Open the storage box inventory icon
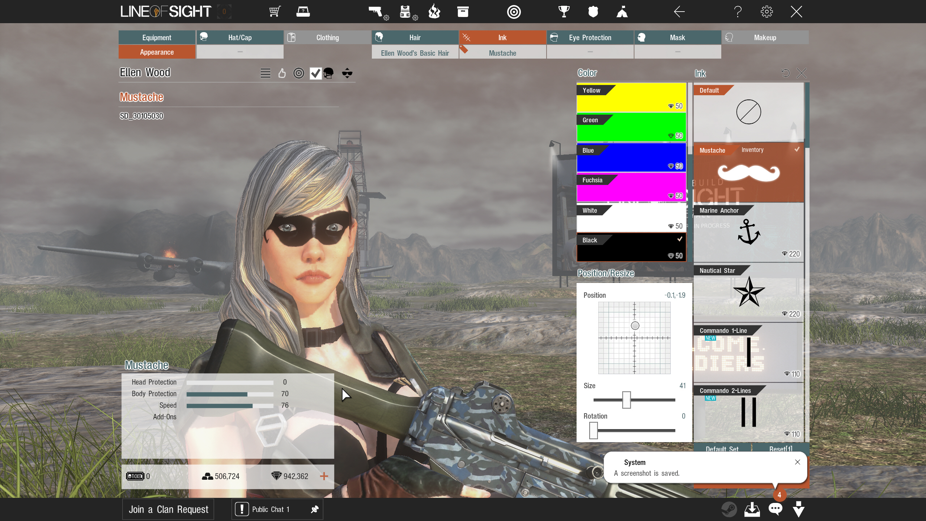The height and width of the screenshot is (521, 926). pos(463,12)
